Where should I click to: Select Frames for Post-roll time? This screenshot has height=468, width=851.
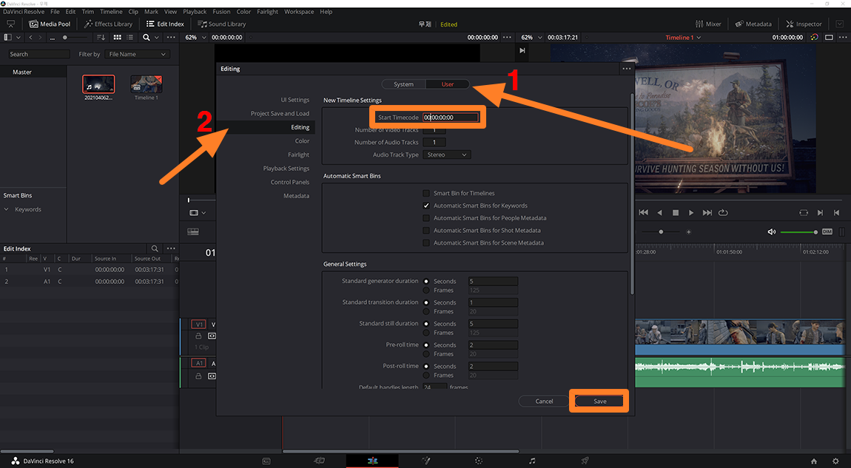tap(426, 376)
